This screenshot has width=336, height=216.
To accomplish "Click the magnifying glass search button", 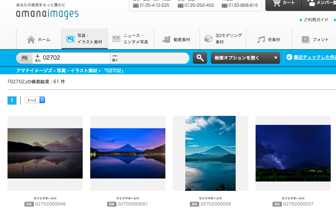I will pyautogui.click(x=200, y=58).
